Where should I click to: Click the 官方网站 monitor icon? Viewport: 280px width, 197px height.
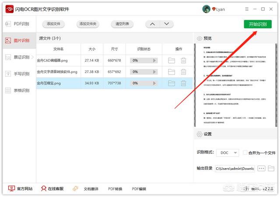coord(11,189)
